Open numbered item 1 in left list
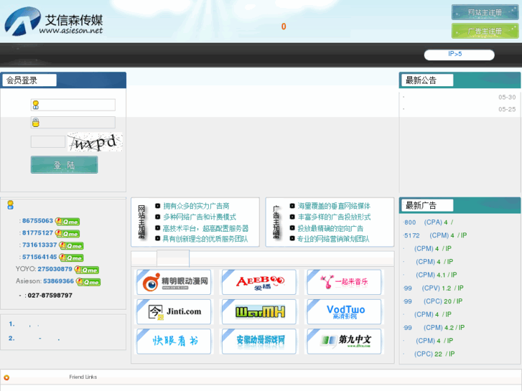522x391 pixels. [x=24, y=324]
